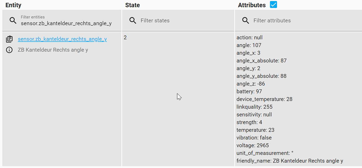Copy the entity ID with the clipboard icon
The height and width of the screenshot is (168, 362).
coord(9,39)
